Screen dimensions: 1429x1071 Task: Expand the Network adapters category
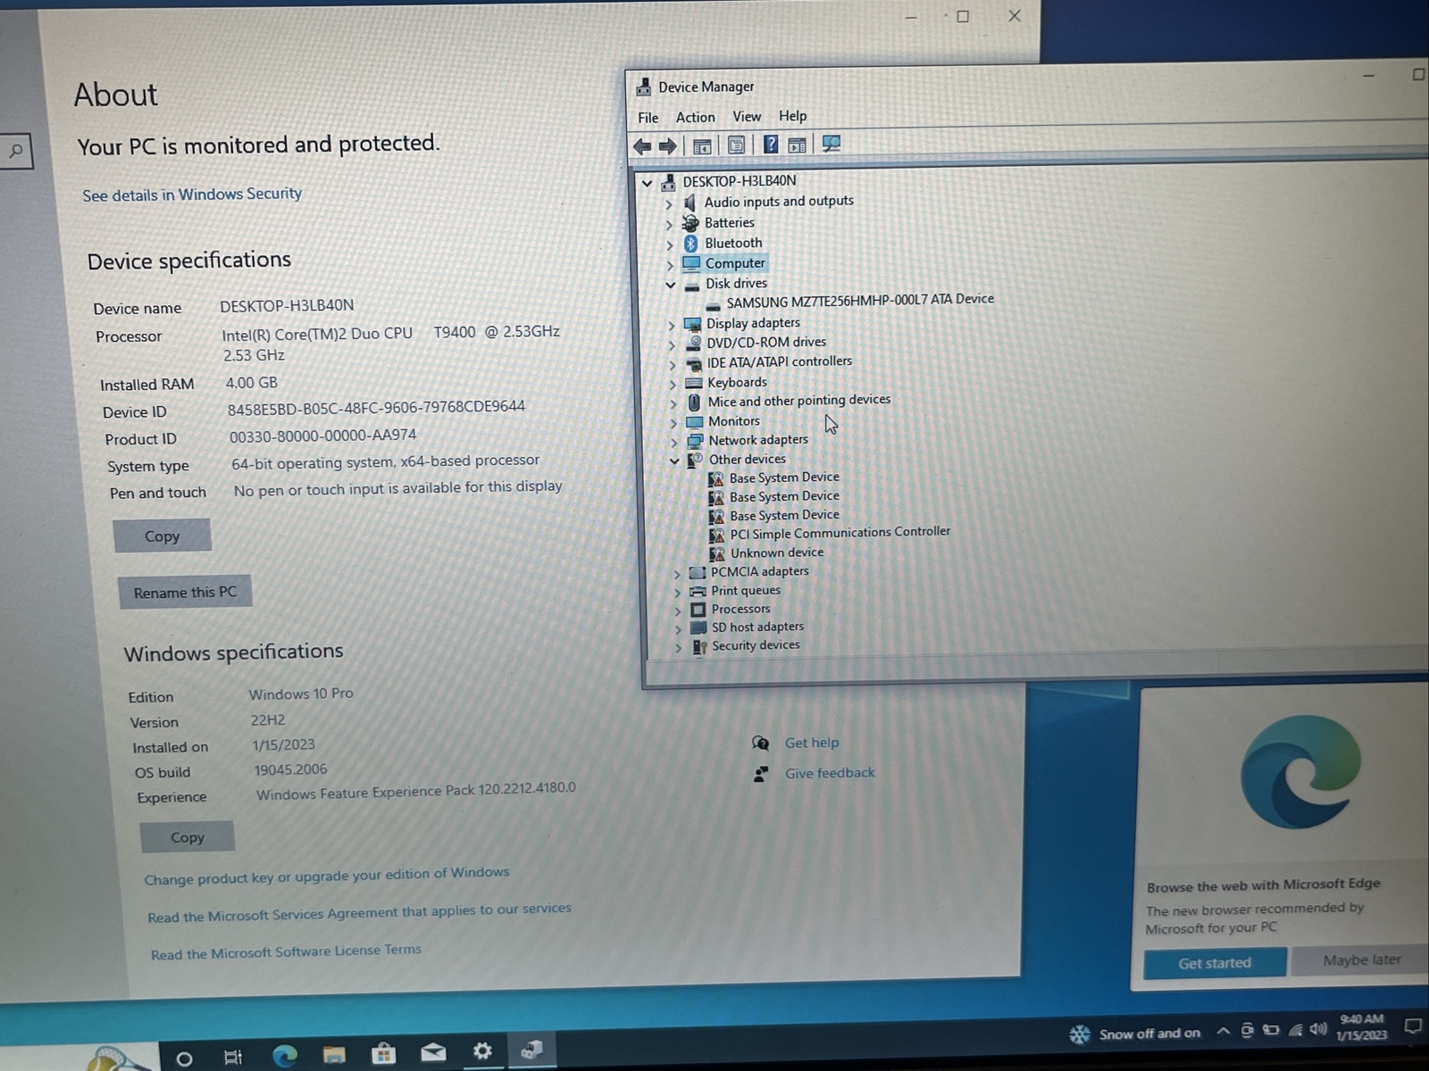(674, 442)
